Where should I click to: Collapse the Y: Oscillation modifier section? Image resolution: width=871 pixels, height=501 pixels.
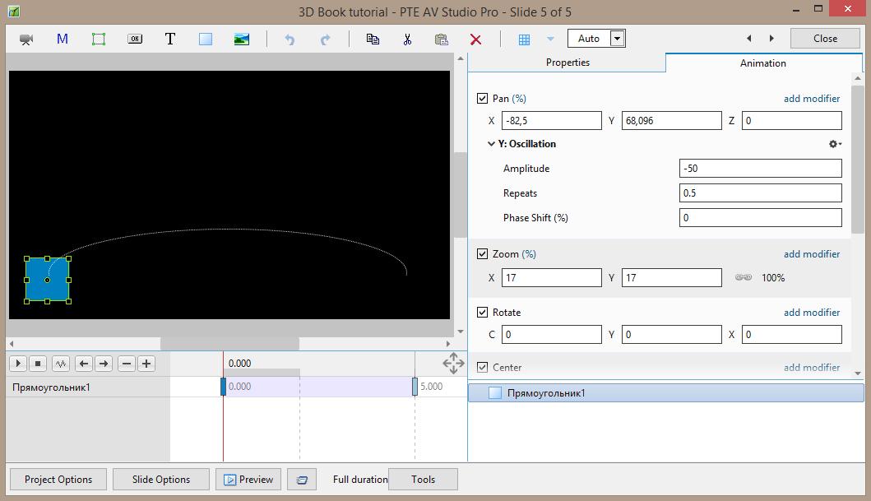(492, 144)
